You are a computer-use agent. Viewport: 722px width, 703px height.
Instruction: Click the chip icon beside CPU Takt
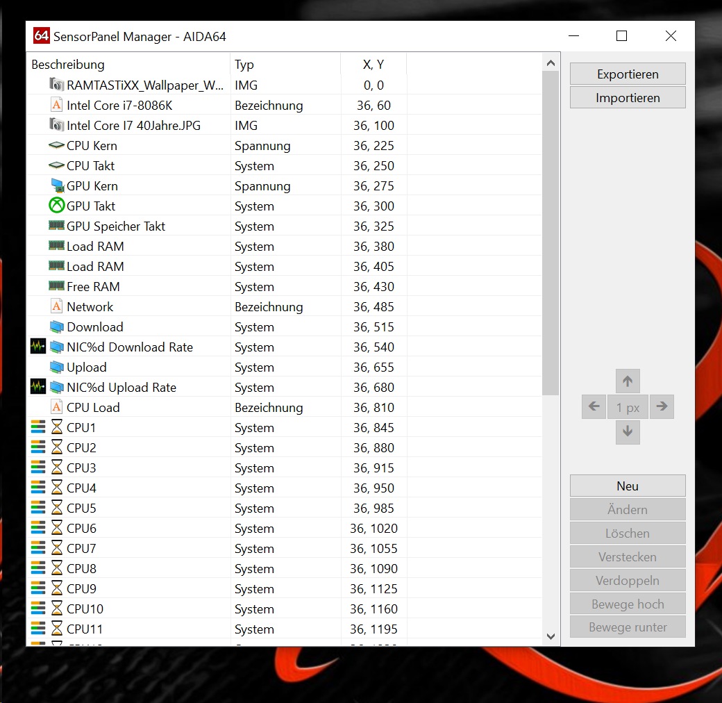click(x=56, y=165)
